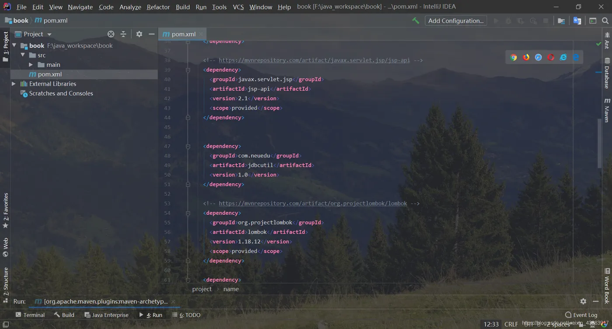Click the 'project' breadcrumb
This screenshot has height=329, width=612.
[x=202, y=289]
